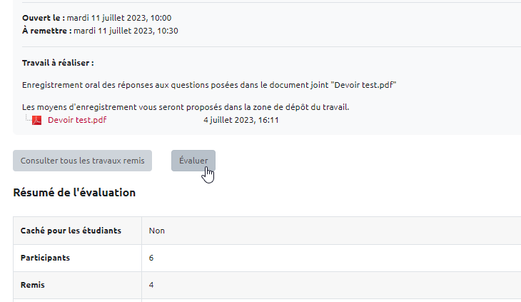Click the Travail à réaliser heading
The height and width of the screenshot is (302, 521).
pyautogui.click(x=58, y=63)
